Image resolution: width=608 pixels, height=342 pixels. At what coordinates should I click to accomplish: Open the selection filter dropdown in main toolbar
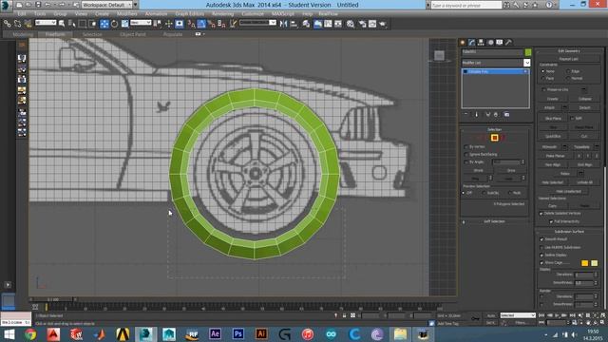coord(46,23)
